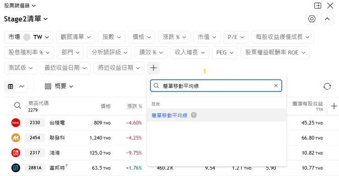Open the 指數 filter dropdown
This screenshot has width=339, height=176.
(112, 37)
